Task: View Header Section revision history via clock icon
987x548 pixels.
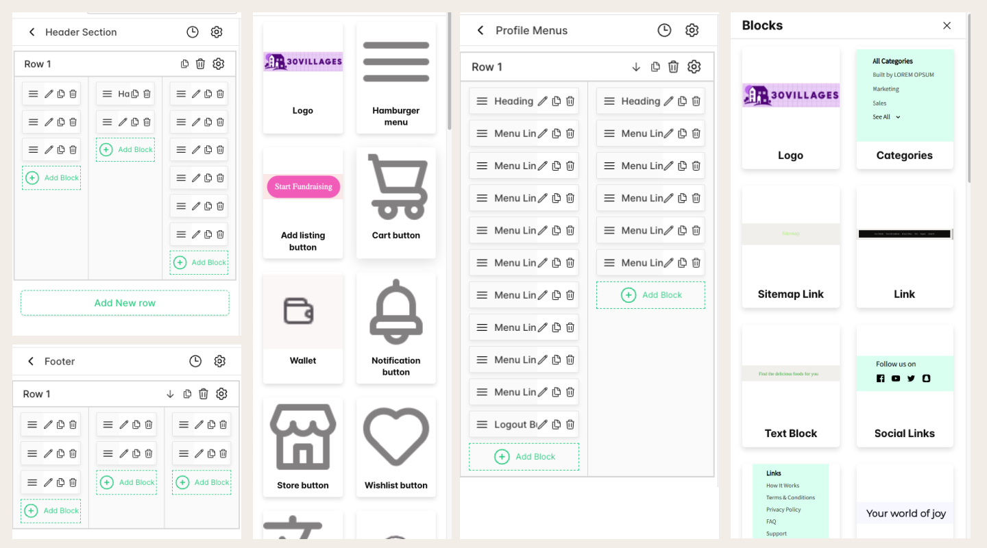Action: (x=192, y=32)
